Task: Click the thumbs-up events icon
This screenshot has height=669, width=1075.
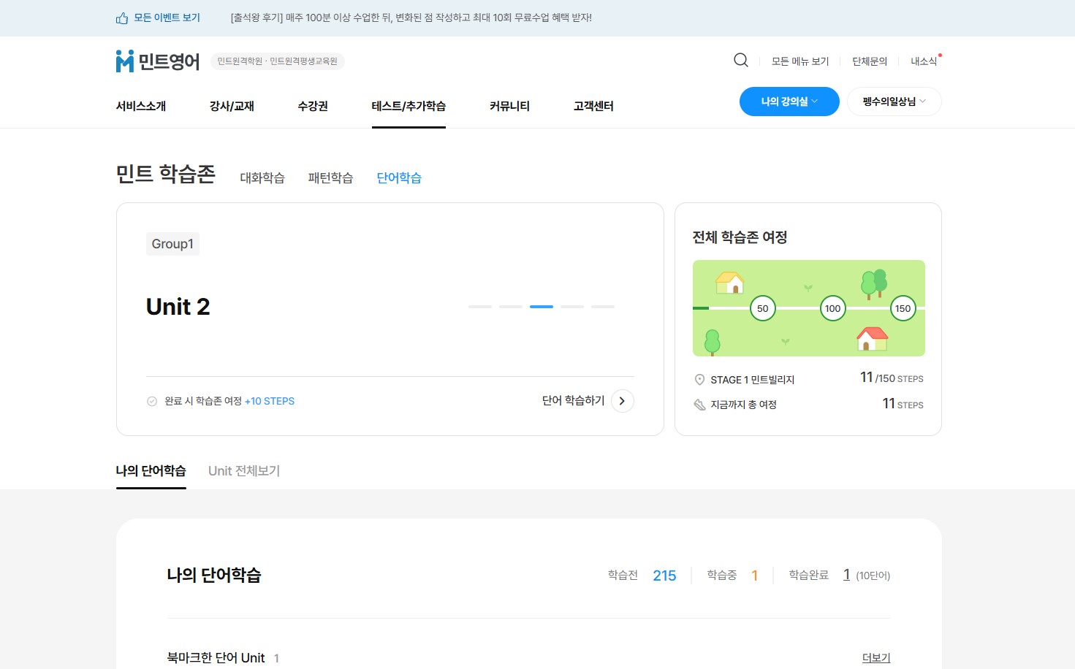Action: click(122, 18)
